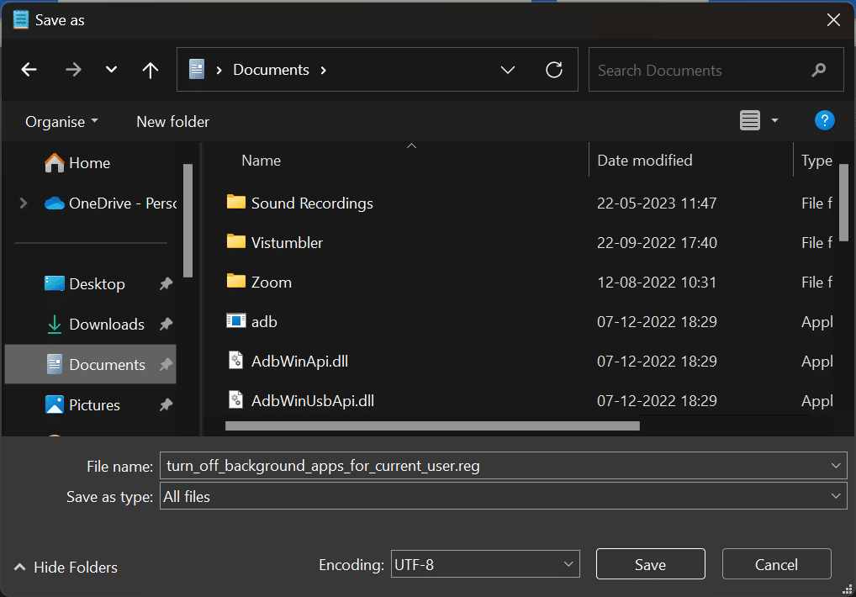Open the view options dropdown arrow
856x597 pixels.
[x=774, y=120]
